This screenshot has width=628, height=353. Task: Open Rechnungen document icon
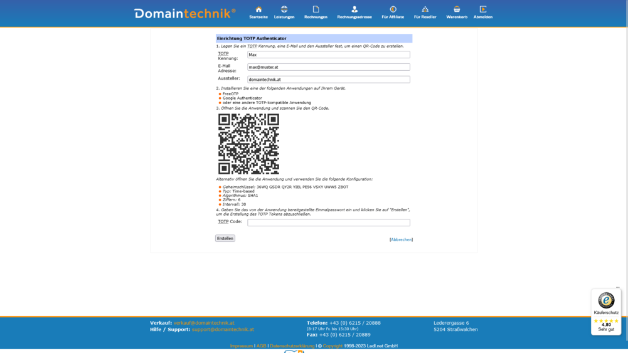pyautogui.click(x=316, y=9)
